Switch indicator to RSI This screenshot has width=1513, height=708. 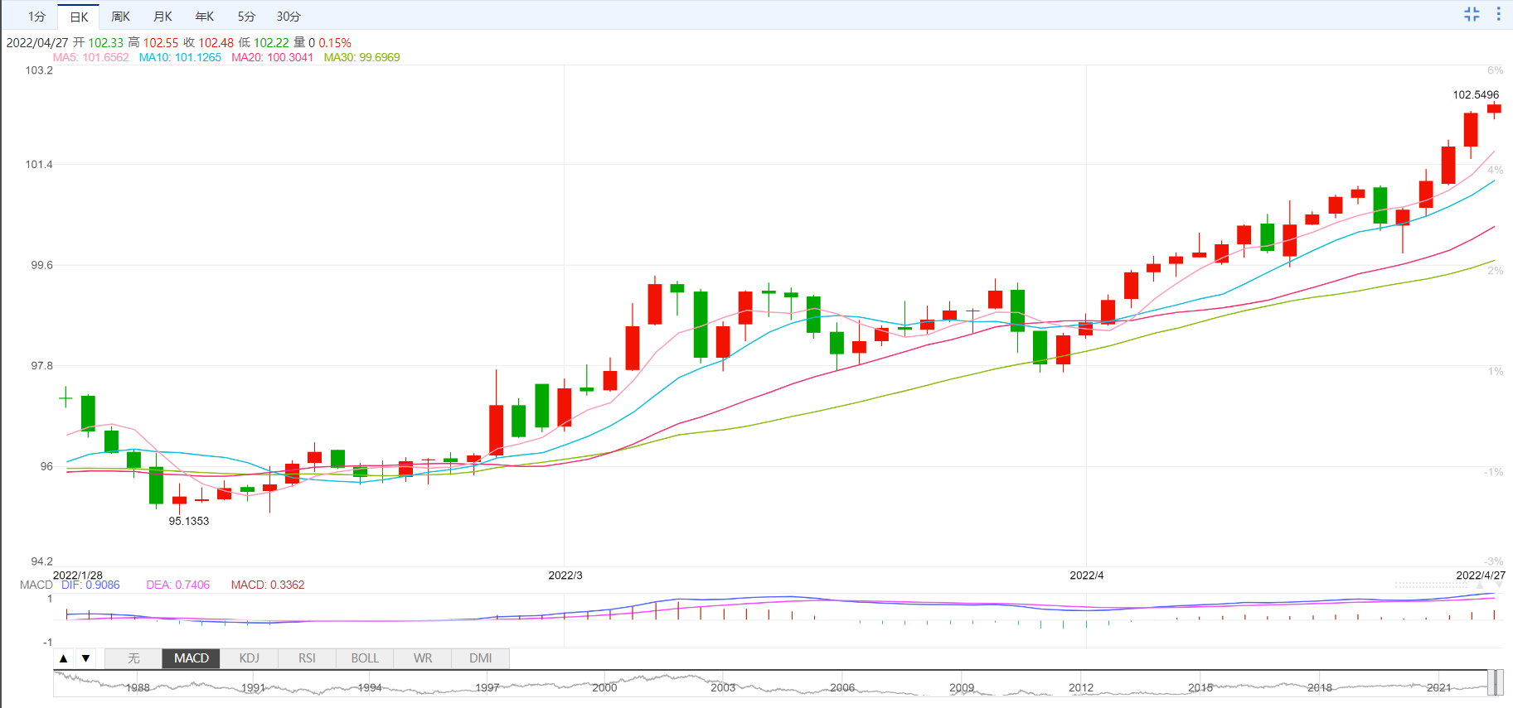307,658
